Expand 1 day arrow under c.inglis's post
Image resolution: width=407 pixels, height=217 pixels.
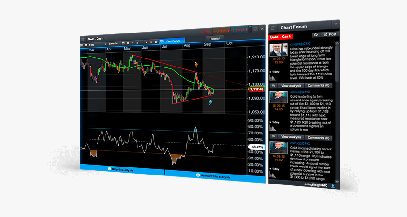point(271,72)
